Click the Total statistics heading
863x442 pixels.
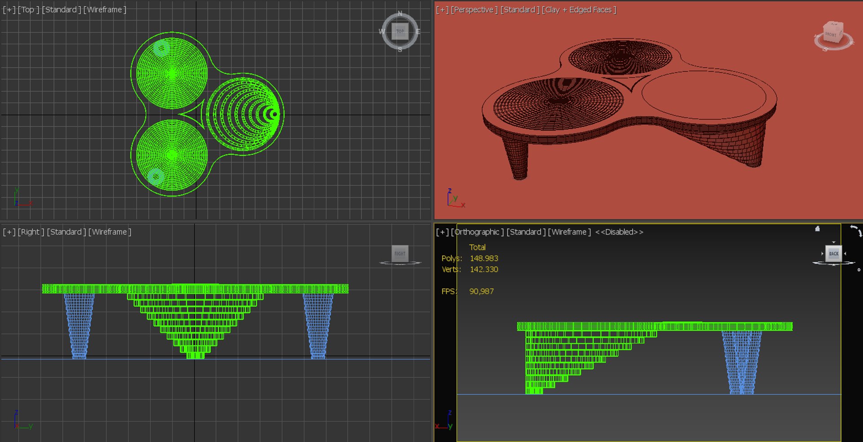[x=477, y=247]
